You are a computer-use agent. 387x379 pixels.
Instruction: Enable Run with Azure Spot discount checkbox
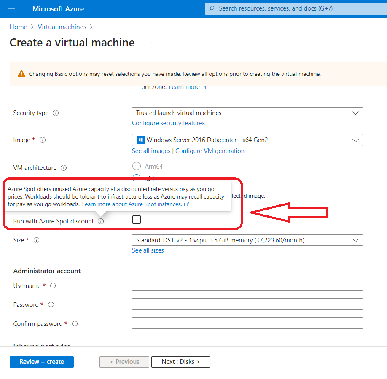coord(137,220)
